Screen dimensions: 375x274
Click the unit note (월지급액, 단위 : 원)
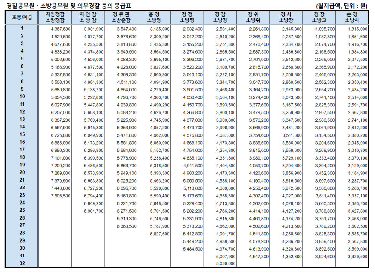341,6
